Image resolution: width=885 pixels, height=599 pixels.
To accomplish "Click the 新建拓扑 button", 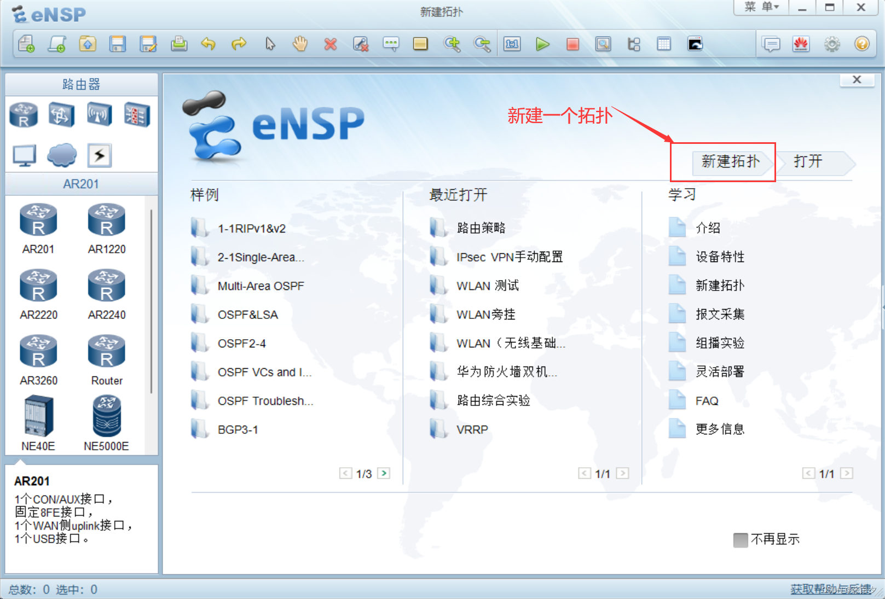I will click(x=731, y=162).
